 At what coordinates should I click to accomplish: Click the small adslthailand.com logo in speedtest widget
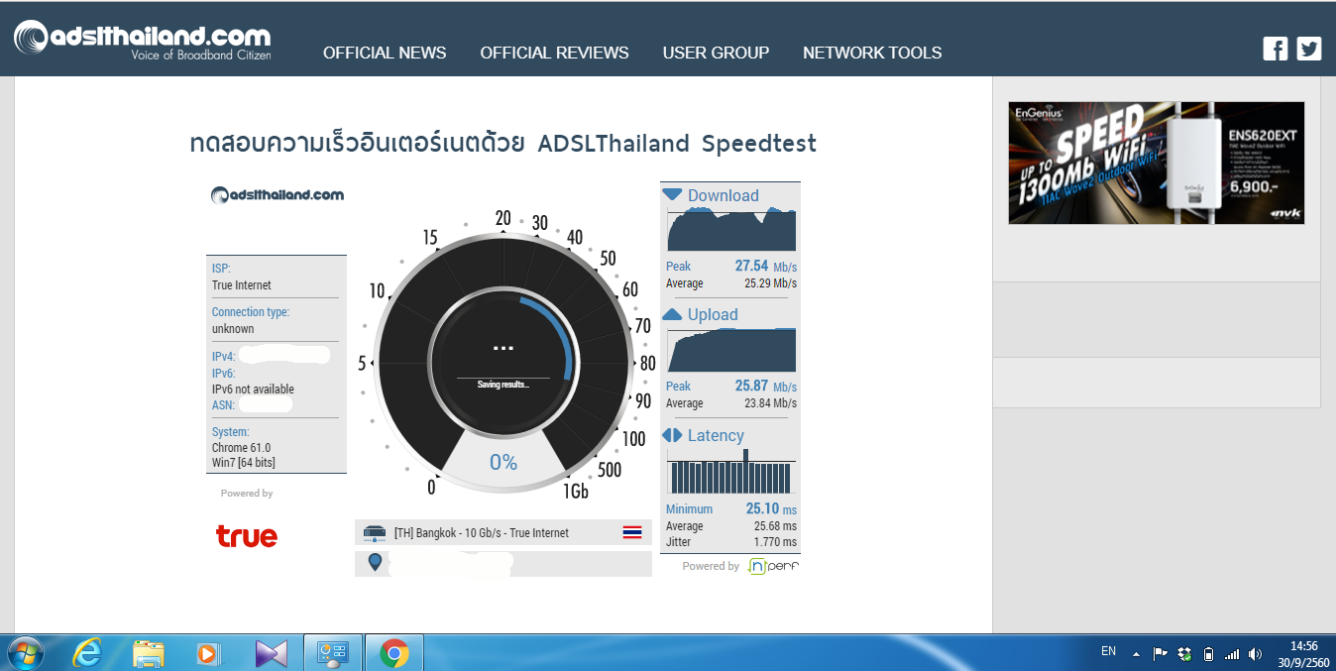tap(278, 194)
